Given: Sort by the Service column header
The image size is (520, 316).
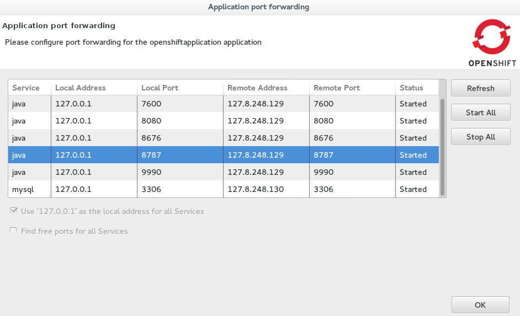Looking at the screenshot, I should coord(29,88).
